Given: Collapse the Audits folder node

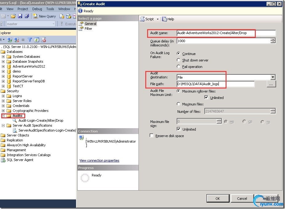Looking at the screenshot, I should click(3, 116).
